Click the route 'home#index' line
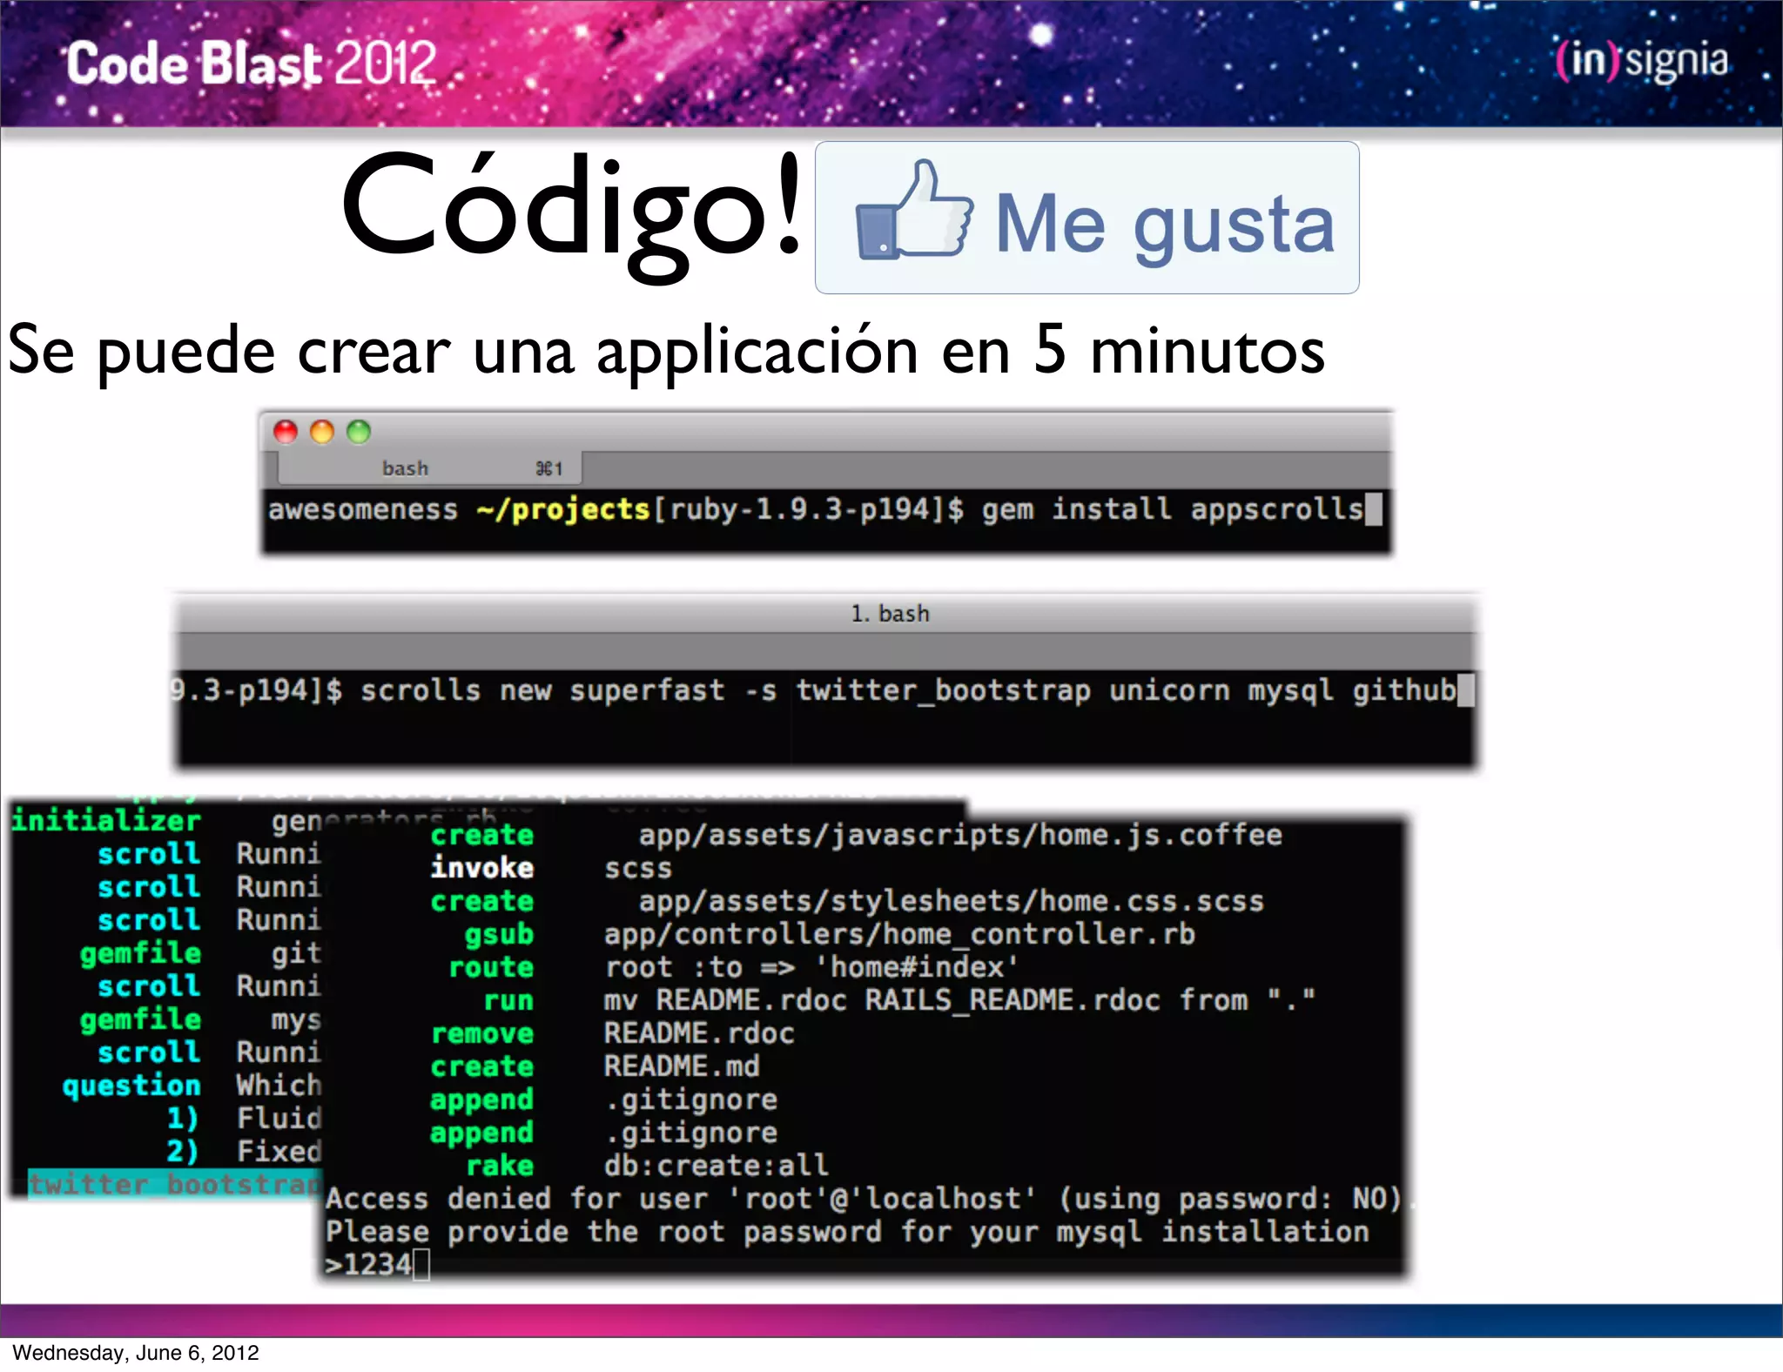The image size is (1783, 1372). 733,967
